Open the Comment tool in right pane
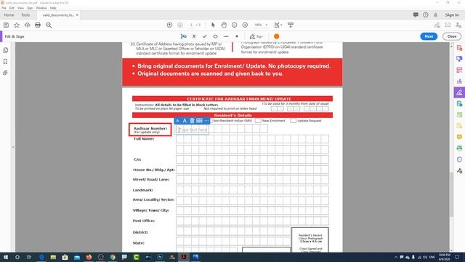 coord(459,137)
